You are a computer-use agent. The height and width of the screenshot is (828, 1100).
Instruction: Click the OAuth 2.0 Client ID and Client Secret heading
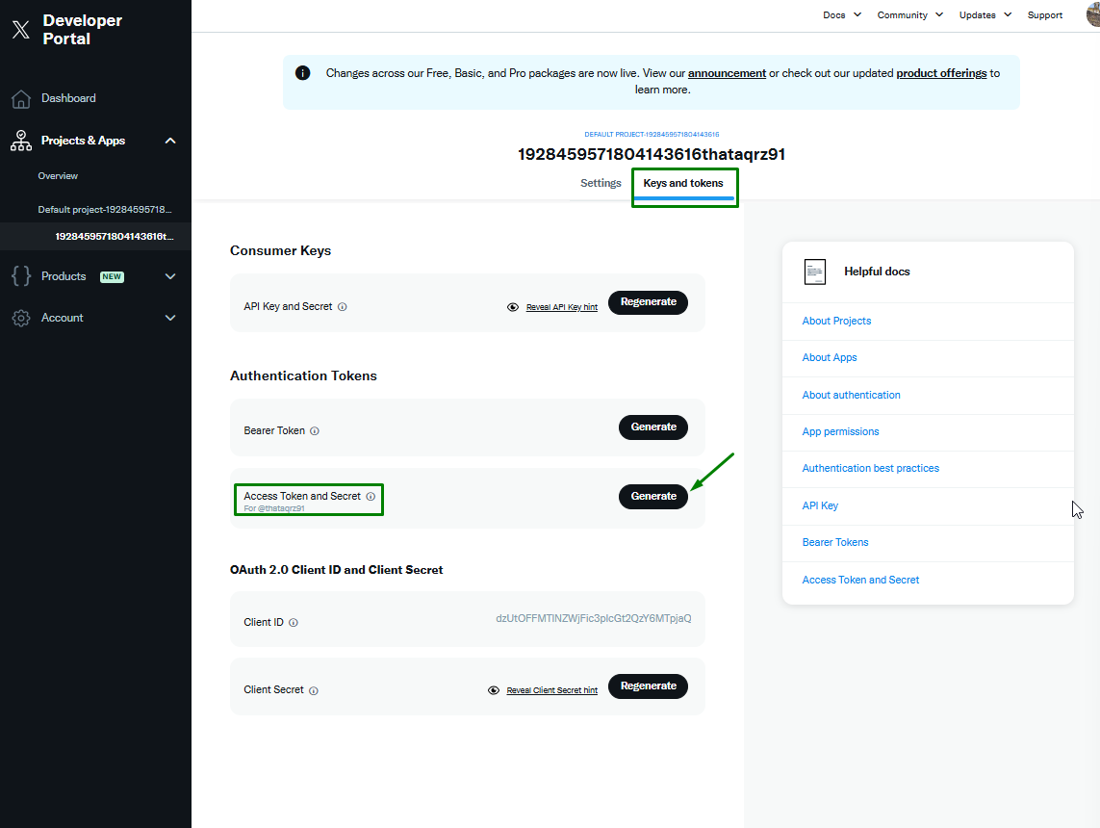[336, 570]
